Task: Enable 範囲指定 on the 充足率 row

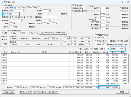Action: tap(28, 27)
